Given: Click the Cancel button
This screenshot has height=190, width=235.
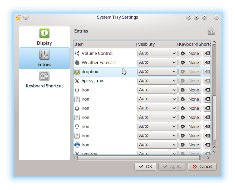Looking at the screenshot, I should tap(202, 167).
